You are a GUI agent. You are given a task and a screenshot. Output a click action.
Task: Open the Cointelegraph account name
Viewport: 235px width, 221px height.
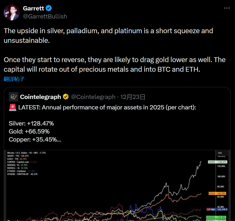pos(41,97)
